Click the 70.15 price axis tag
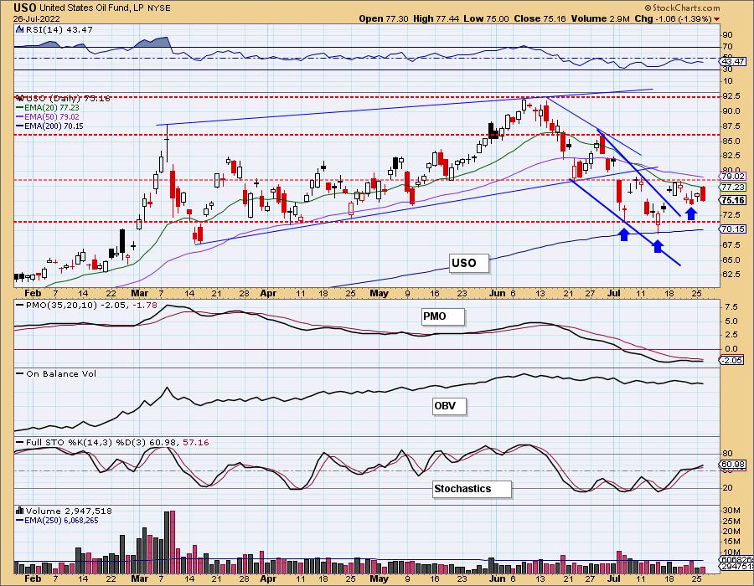Image resolution: width=754 pixels, height=586 pixels. click(733, 229)
